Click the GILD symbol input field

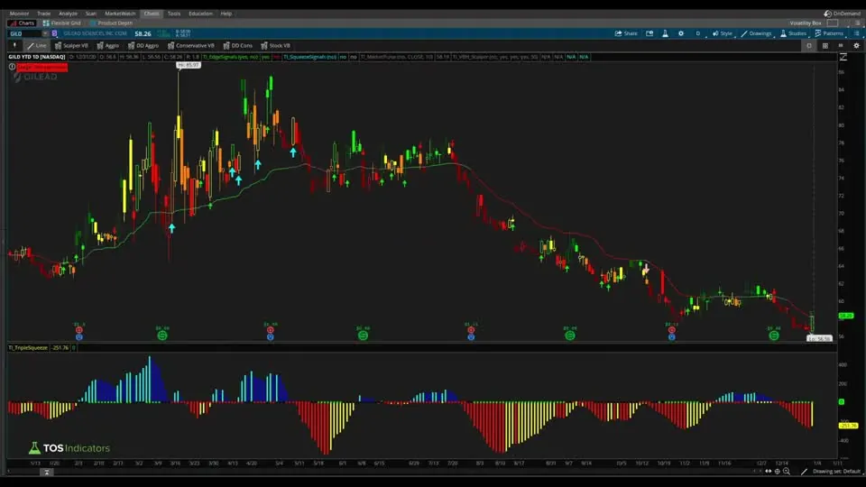pos(25,33)
